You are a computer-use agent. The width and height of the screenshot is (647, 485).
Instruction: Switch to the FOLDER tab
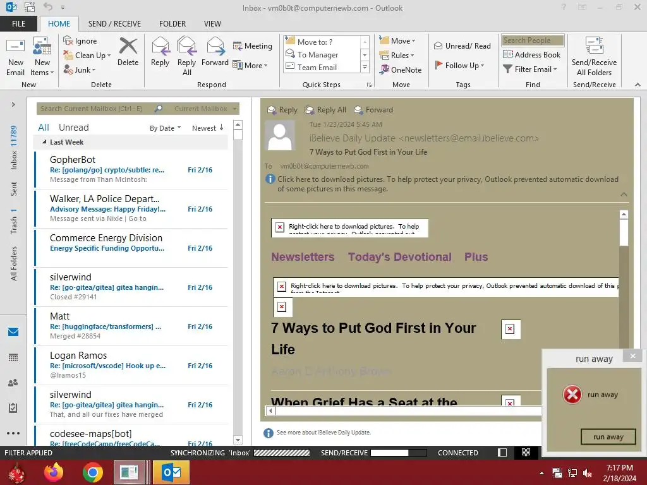(172, 23)
